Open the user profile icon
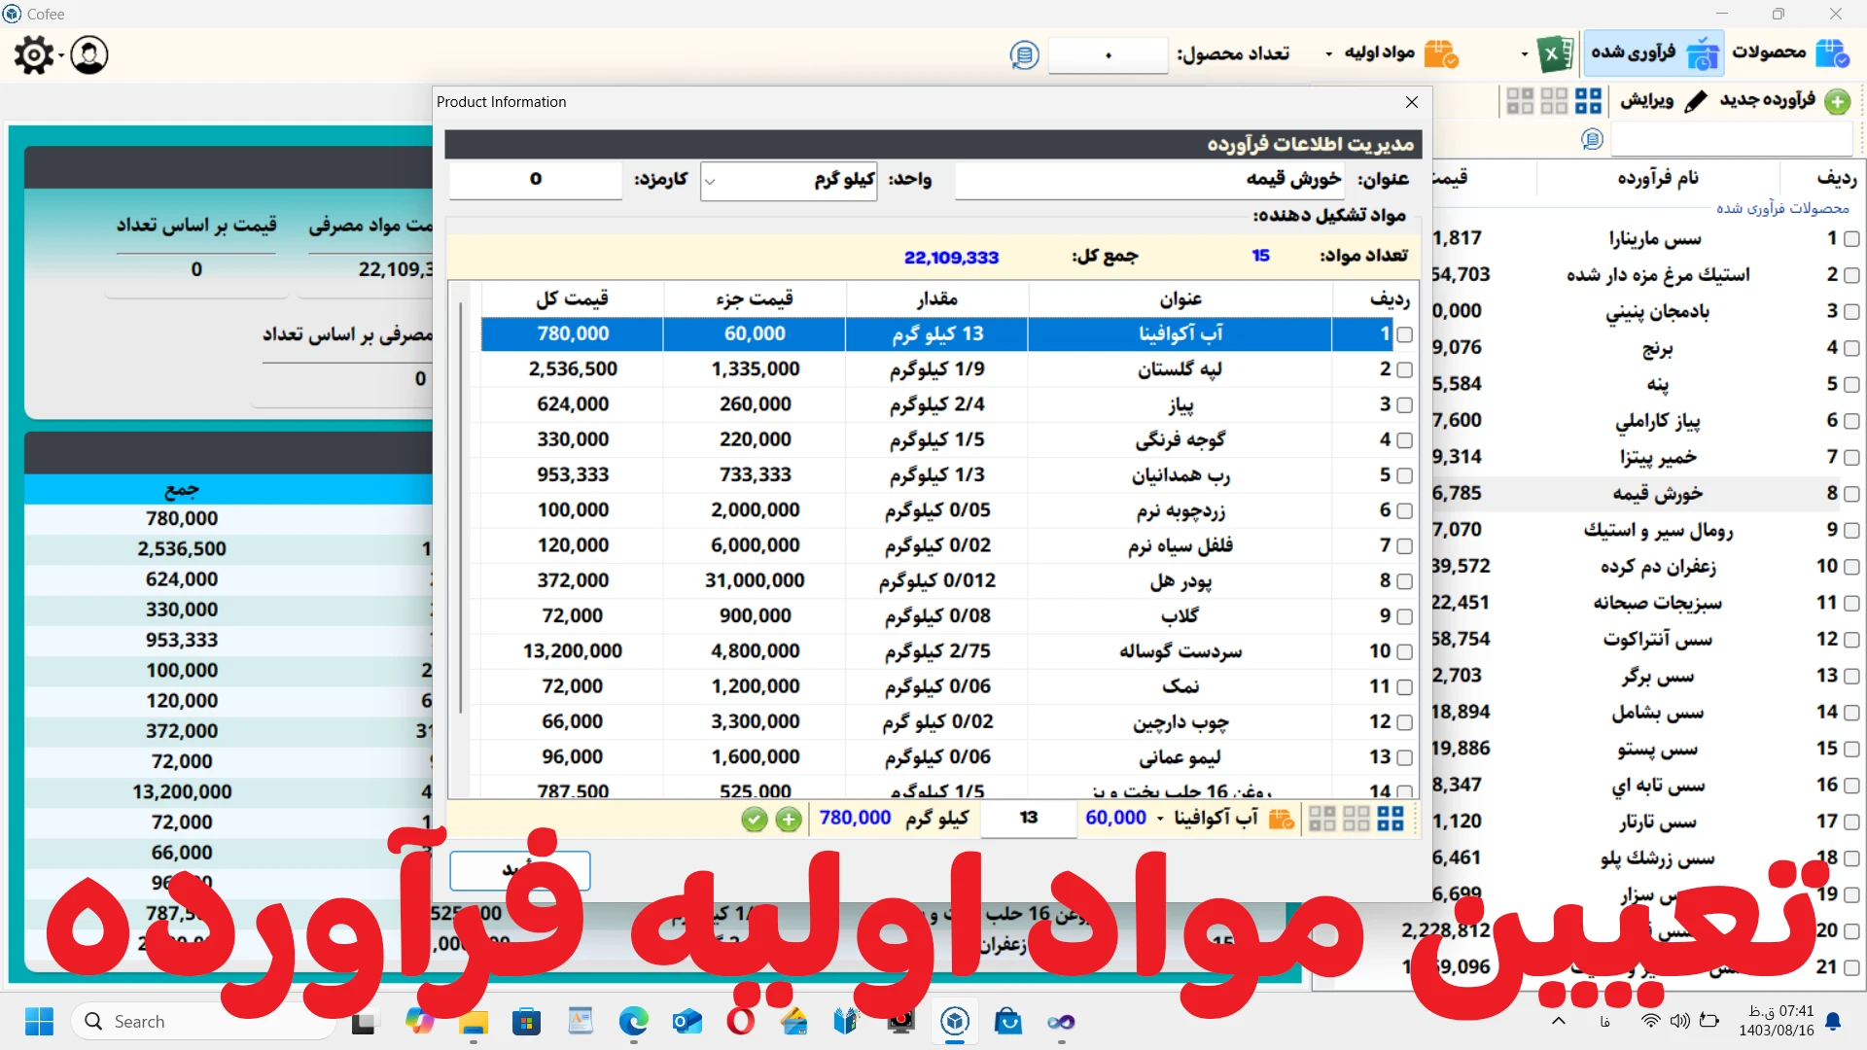The image size is (1867, 1050). 89,55
